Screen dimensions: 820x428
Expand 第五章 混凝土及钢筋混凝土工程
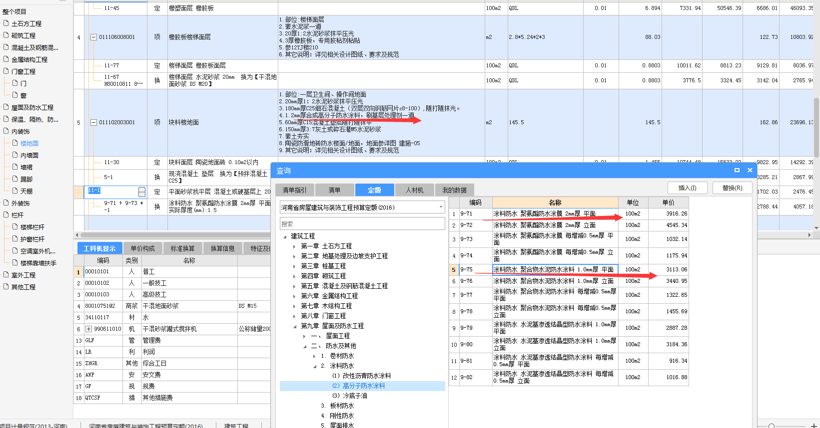pos(294,286)
